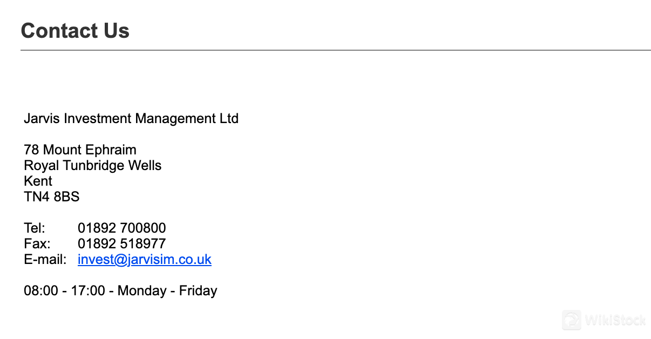Click the Monday - Friday text
Viewport: 651px width, 339px height.
(167, 290)
